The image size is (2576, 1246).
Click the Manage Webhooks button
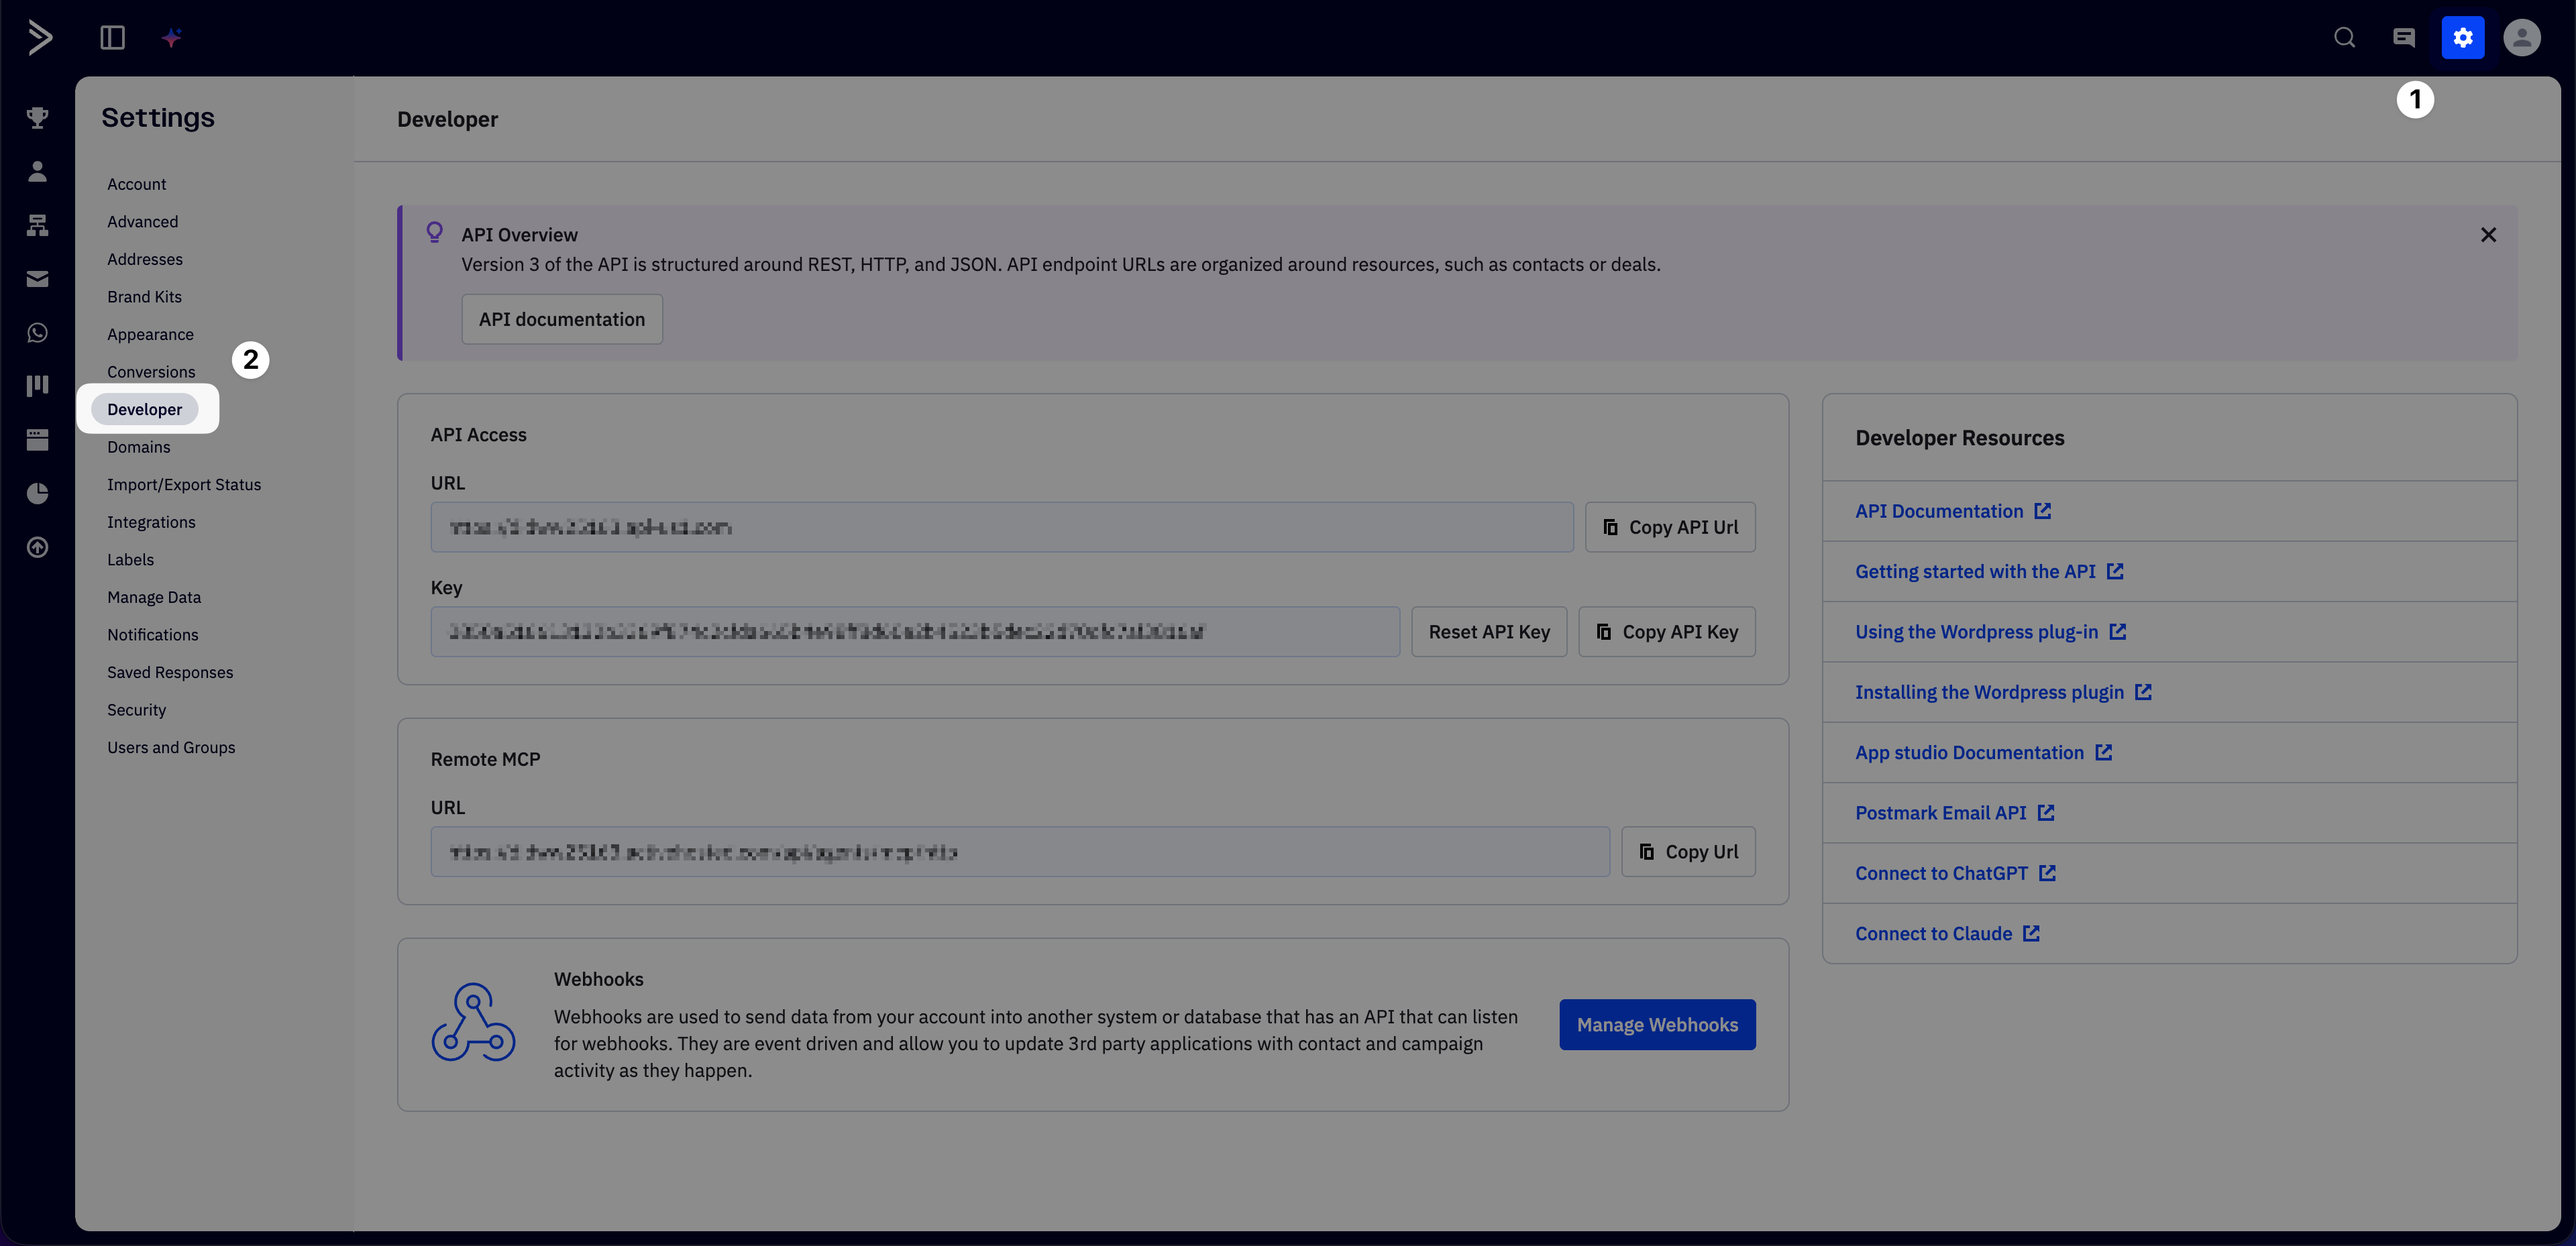coord(1656,1024)
